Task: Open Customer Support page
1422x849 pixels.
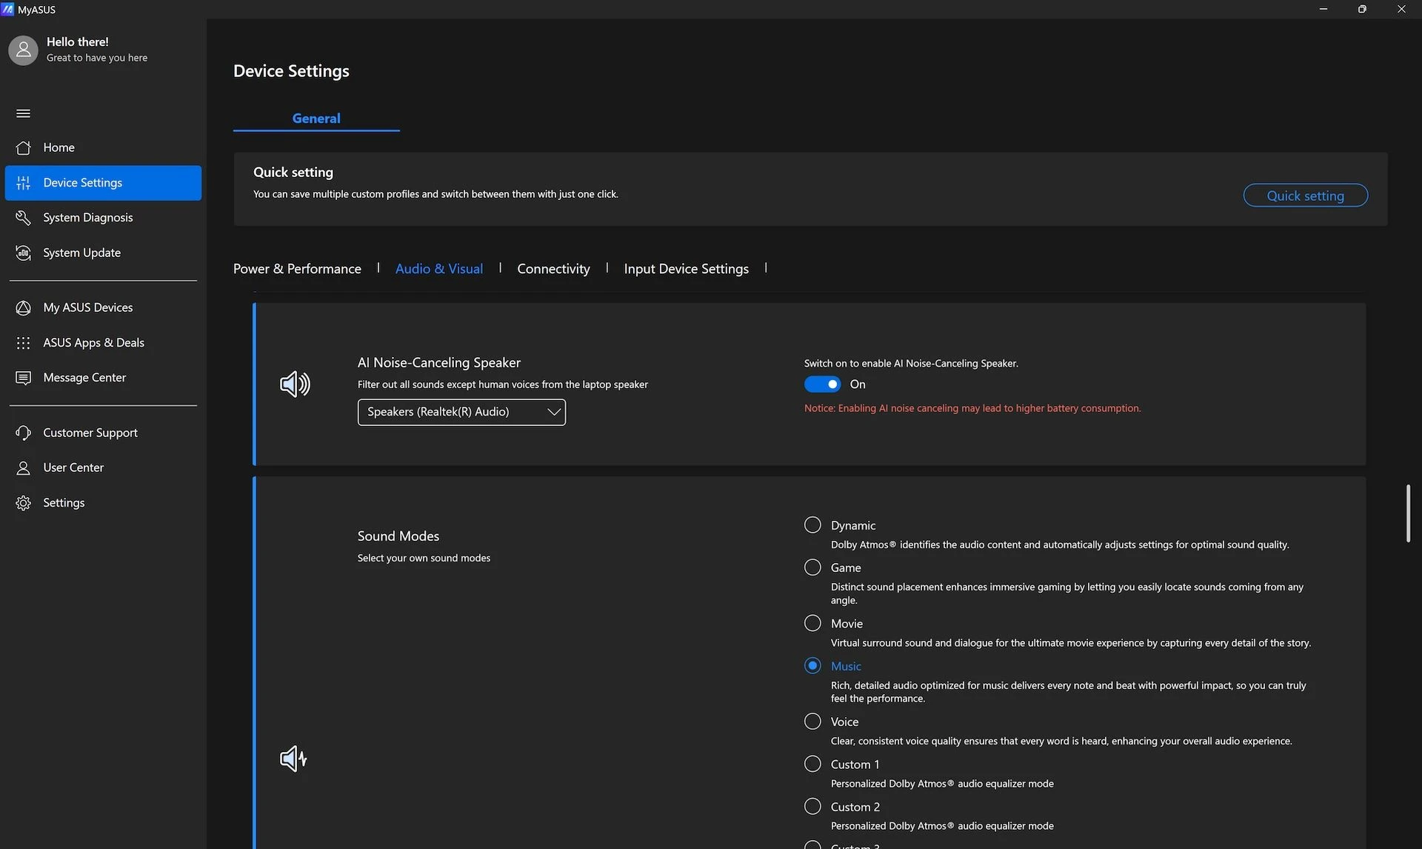Action: coord(103,433)
